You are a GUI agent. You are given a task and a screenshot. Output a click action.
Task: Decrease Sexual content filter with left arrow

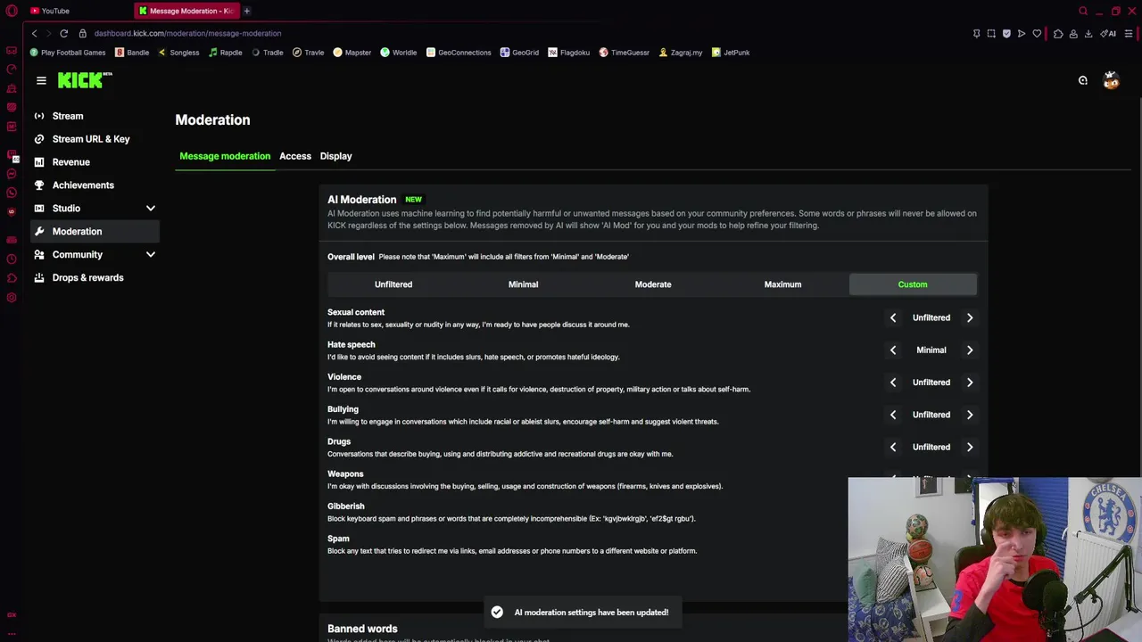(892, 317)
